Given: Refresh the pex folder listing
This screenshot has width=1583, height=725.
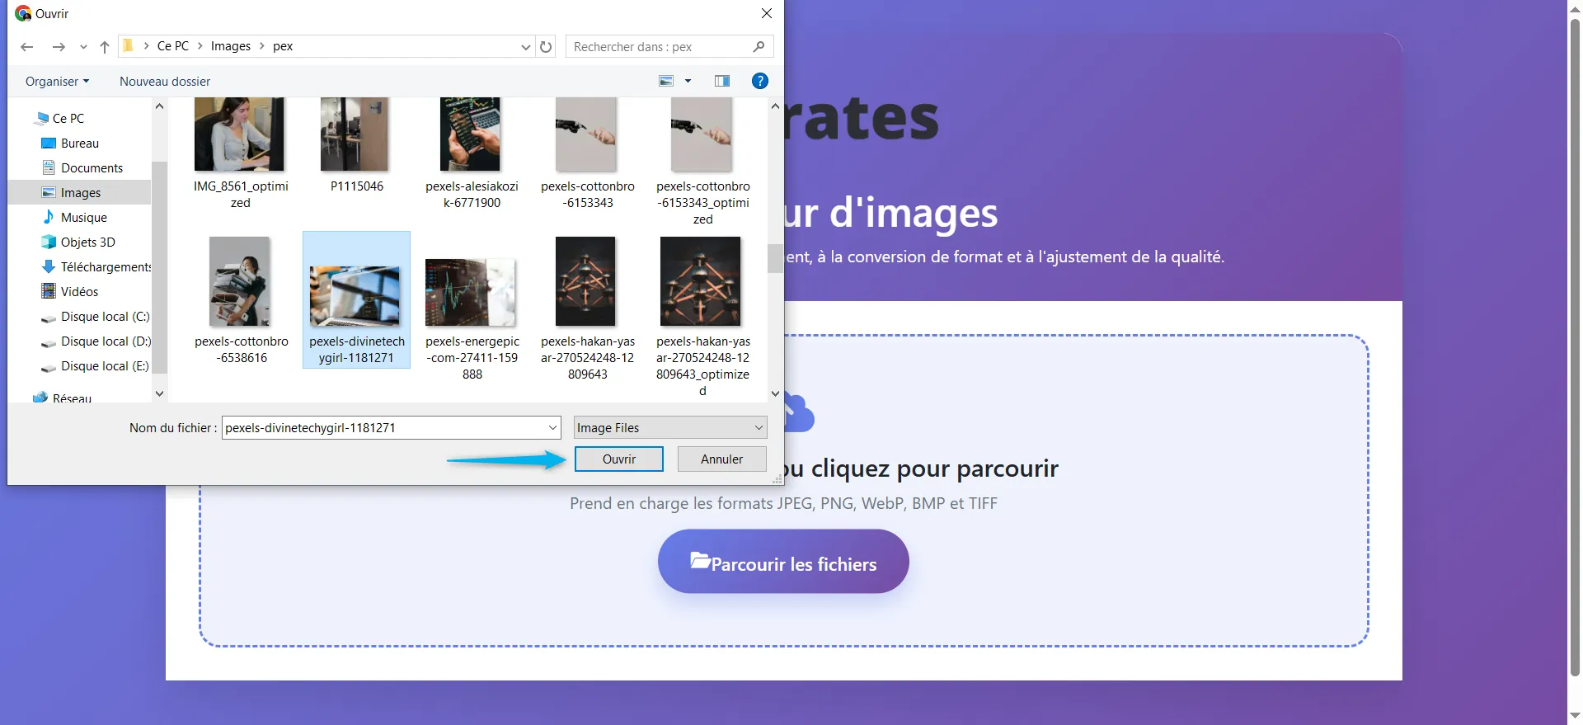Looking at the screenshot, I should tap(546, 47).
